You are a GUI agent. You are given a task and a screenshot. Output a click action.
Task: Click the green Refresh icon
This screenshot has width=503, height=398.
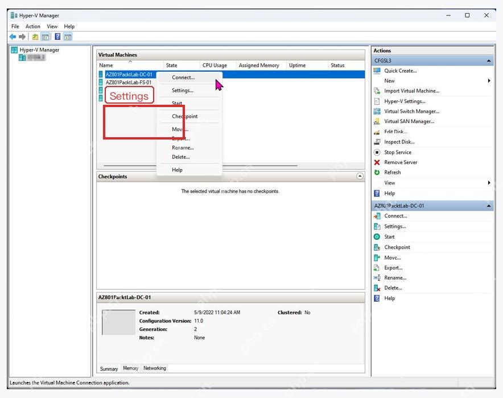click(377, 173)
